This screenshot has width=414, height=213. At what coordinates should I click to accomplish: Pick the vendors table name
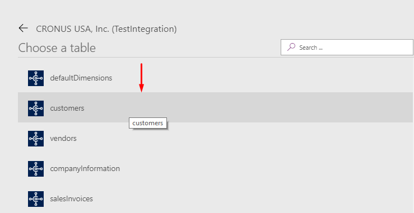pos(63,139)
